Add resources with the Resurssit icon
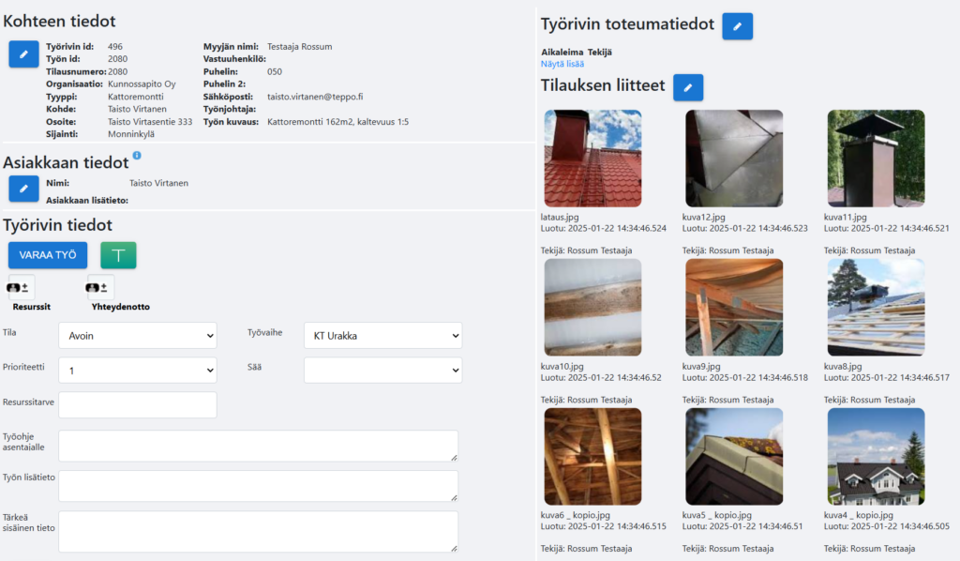960x561 pixels. pyautogui.click(x=21, y=287)
